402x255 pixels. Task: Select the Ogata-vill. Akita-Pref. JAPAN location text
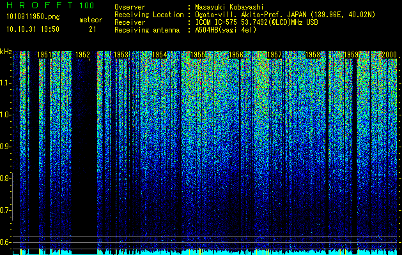(285, 15)
